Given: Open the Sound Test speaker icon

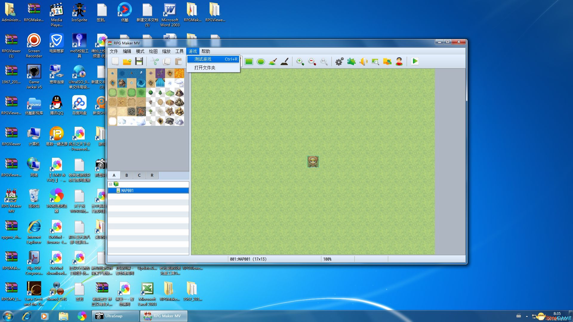Looking at the screenshot, I should point(363,61).
